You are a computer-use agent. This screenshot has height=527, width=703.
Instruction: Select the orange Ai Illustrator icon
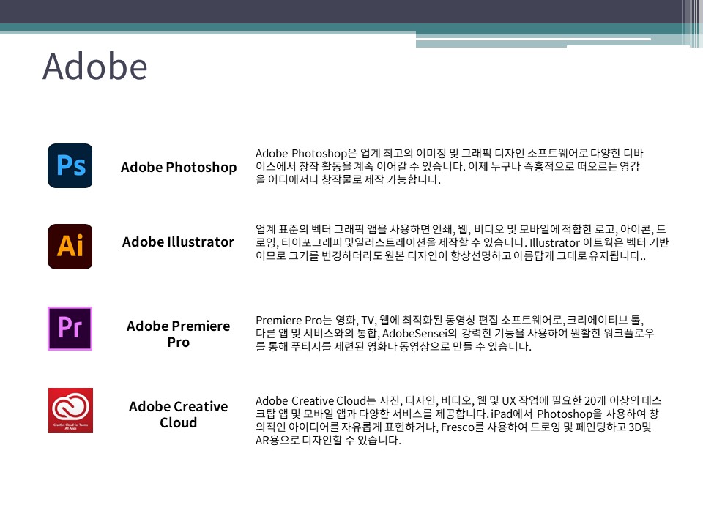pos(70,247)
